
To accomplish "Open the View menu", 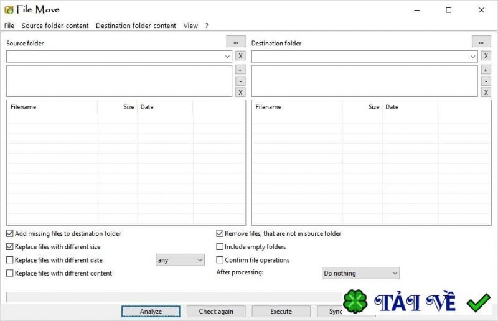I will 190,26.
